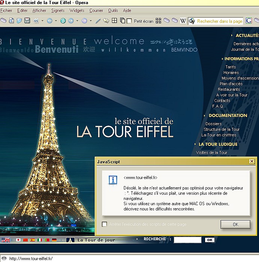Check 'Arrêter l'exécution des scripts' checkbox

coord(104,224)
